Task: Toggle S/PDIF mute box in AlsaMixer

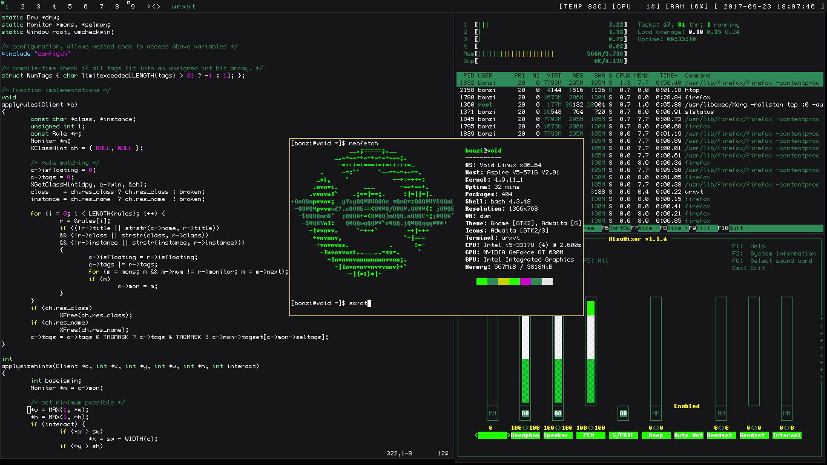Action: tap(623, 414)
